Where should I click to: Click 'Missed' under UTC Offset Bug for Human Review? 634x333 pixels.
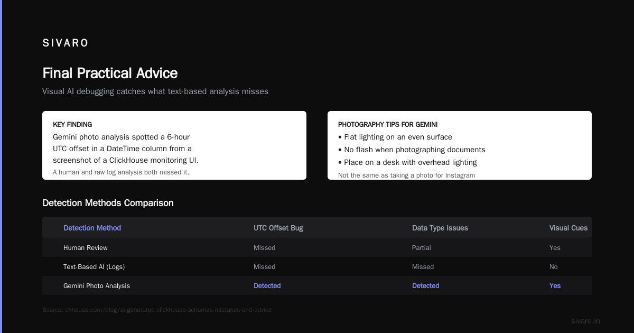point(264,247)
